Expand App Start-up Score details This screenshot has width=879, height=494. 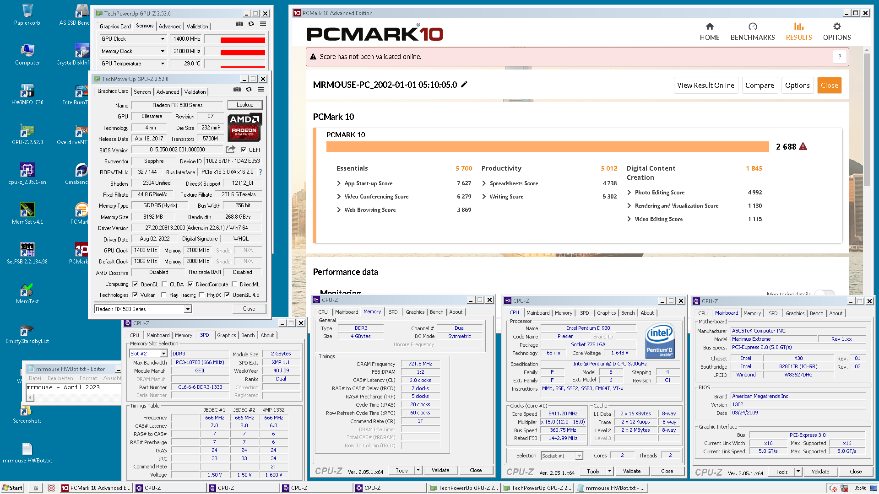coord(339,183)
